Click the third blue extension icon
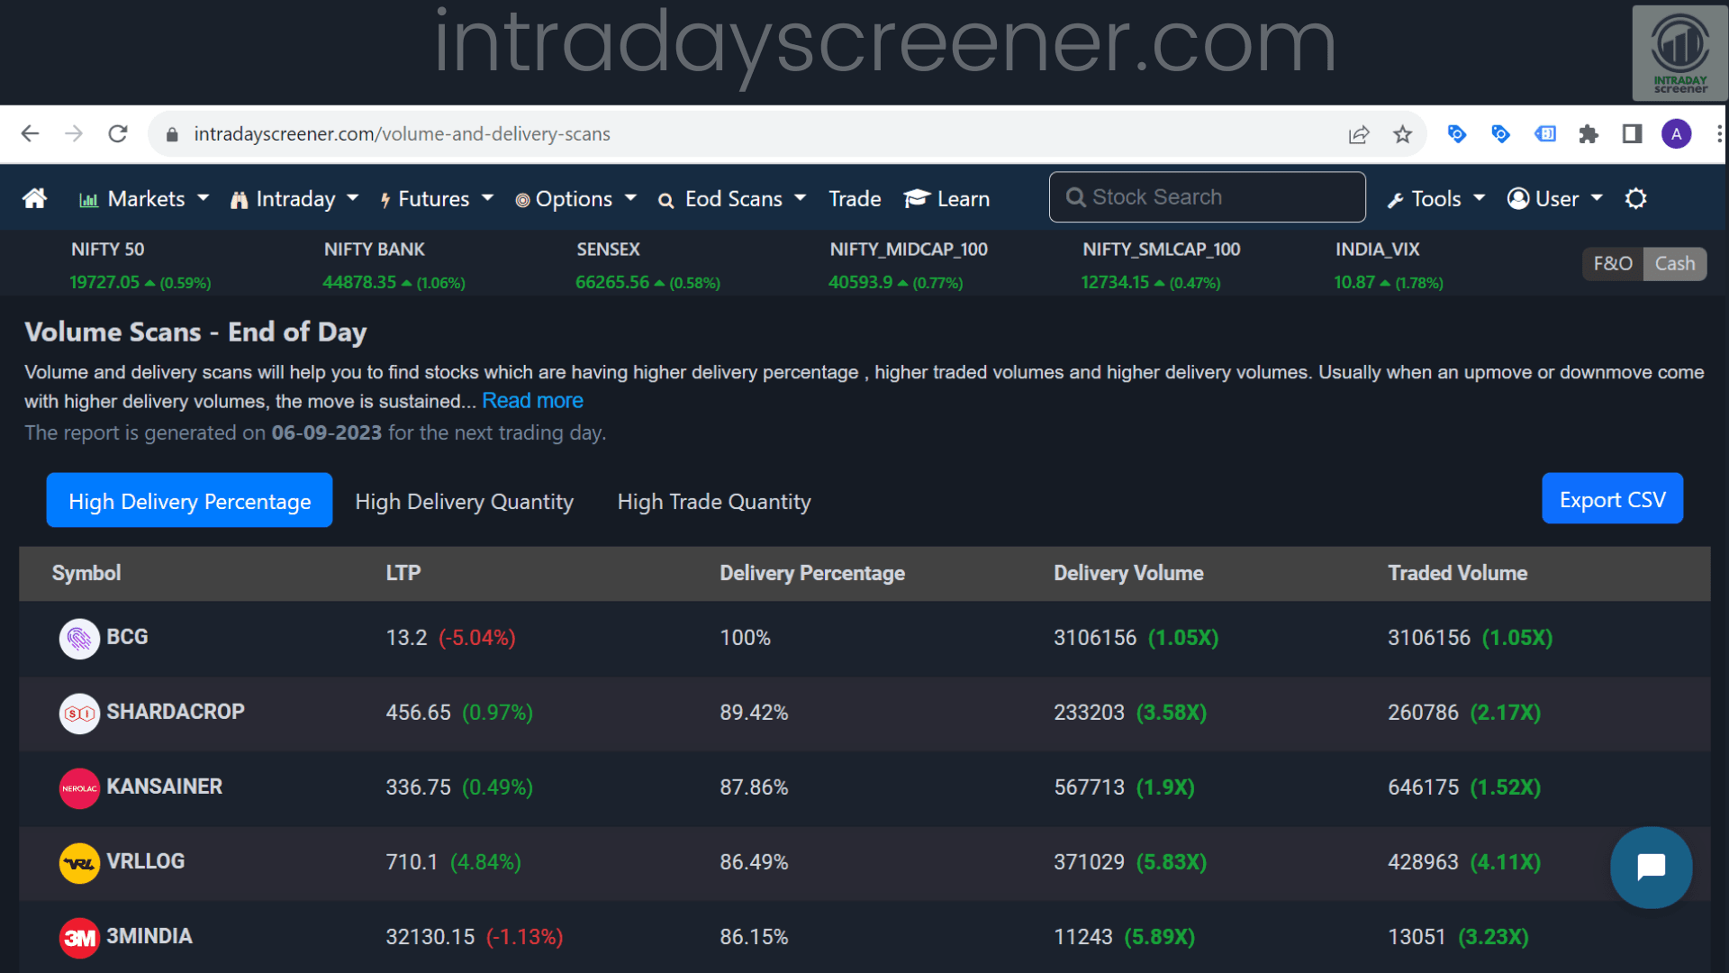This screenshot has width=1729, height=973. [x=1545, y=134]
